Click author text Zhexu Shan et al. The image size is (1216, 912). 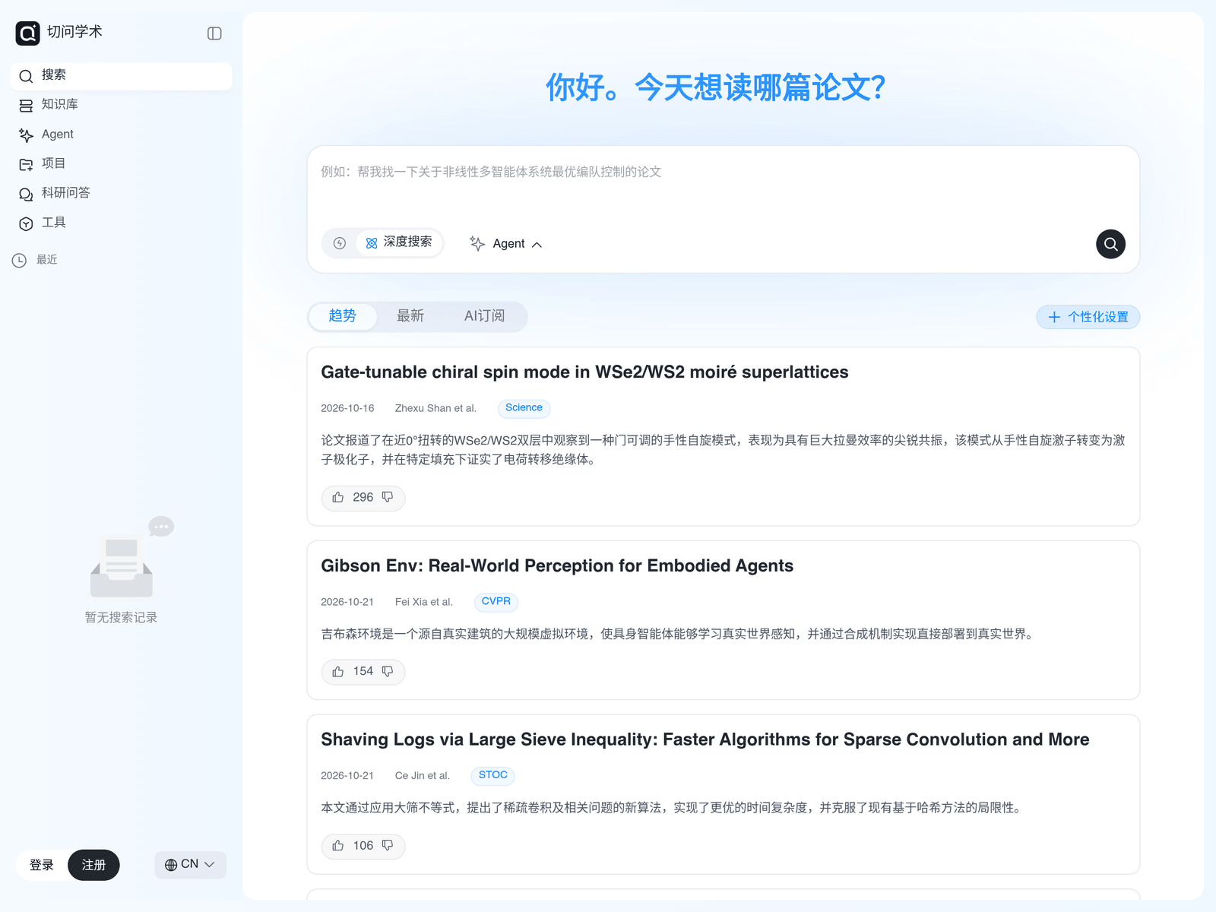click(x=435, y=409)
